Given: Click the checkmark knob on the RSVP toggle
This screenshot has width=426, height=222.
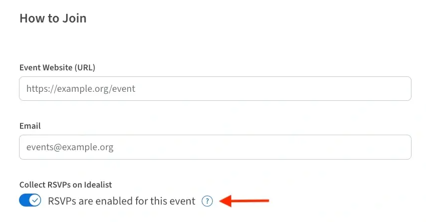Looking at the screenshot, I should pyautogui.click(x=35, y=201).
